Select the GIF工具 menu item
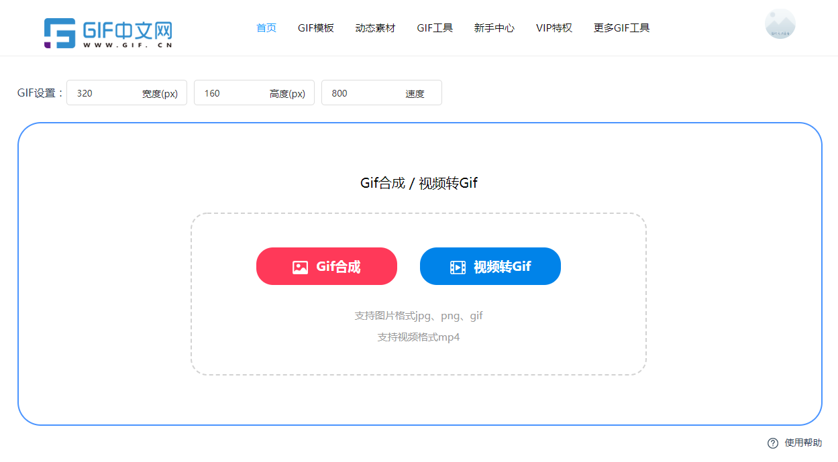Screen dimensions: 838x462 pyautogui.click(x=434, y=27)
